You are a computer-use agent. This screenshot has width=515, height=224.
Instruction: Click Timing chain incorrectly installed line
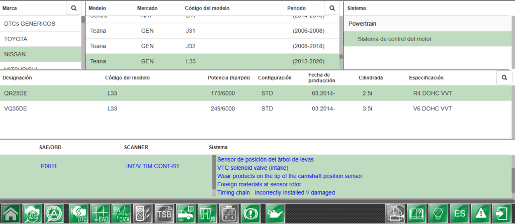tap(276, 192)
